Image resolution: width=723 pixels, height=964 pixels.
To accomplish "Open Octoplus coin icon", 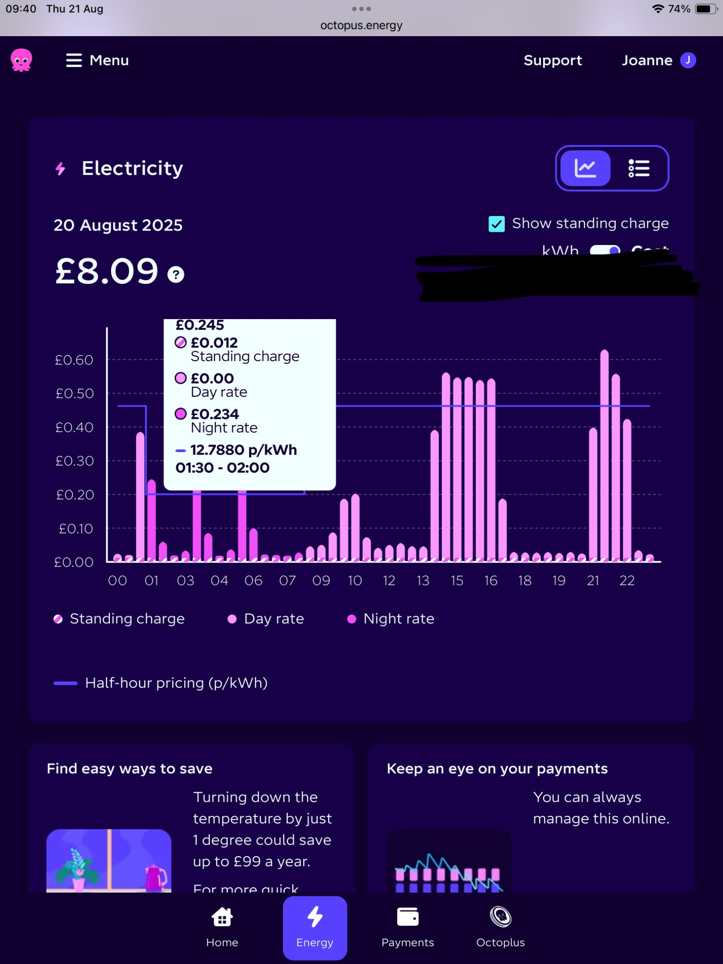I will [x=501, y=917].
